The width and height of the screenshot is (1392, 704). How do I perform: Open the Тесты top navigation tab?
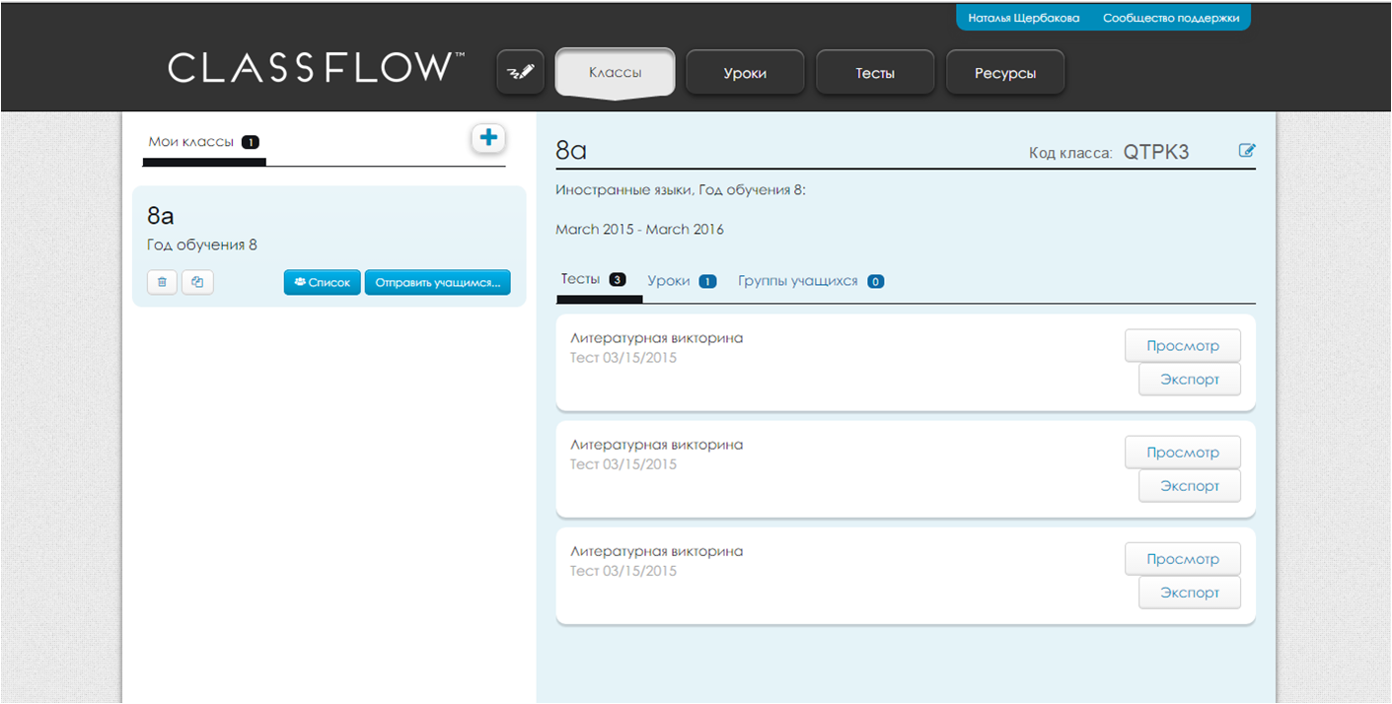click(x=874, y=73)
